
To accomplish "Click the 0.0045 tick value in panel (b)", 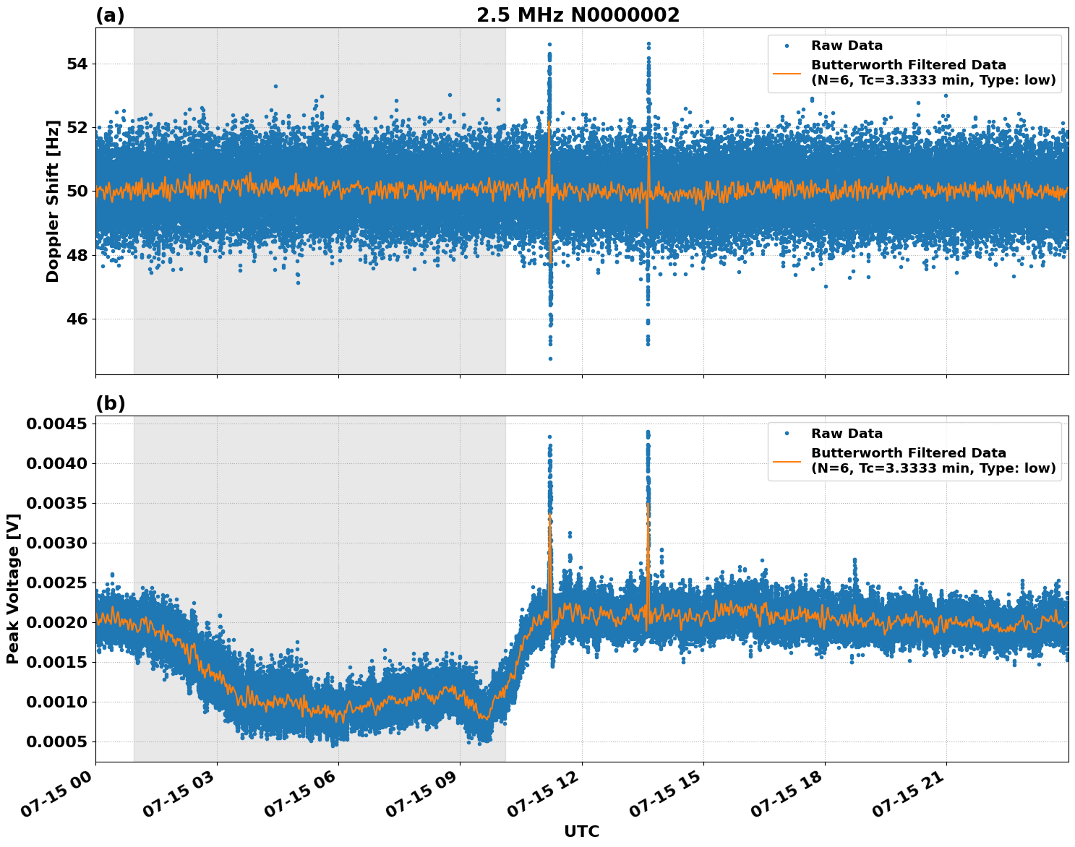I will coord(58,421).
